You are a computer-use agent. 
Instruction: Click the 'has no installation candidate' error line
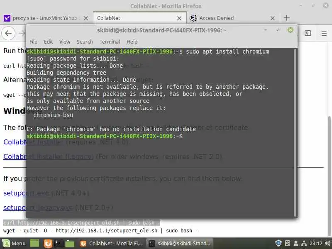(111, 129)
